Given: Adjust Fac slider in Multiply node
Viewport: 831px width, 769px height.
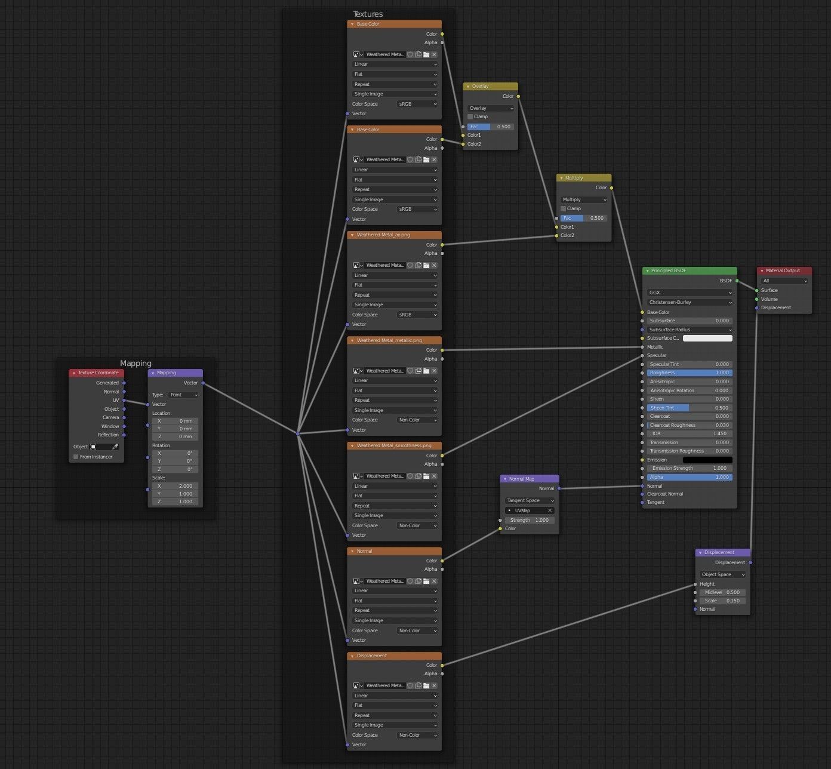Looking at the screenshot, I should tap(584, 218).
